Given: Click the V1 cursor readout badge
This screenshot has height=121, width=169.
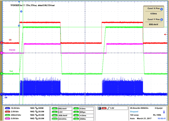Looking at the screenshot, I should (x=55, y=109).
